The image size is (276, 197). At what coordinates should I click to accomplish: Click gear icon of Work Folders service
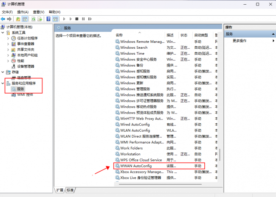pyautogui.click(x=117, y=148)
